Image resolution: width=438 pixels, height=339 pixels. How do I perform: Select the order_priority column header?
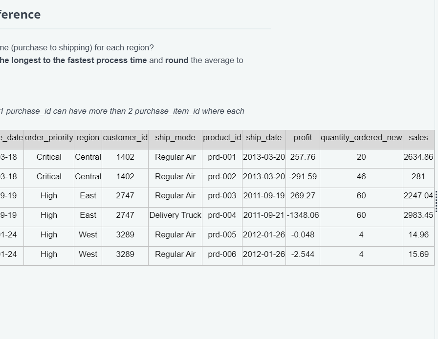coord(49,138)
